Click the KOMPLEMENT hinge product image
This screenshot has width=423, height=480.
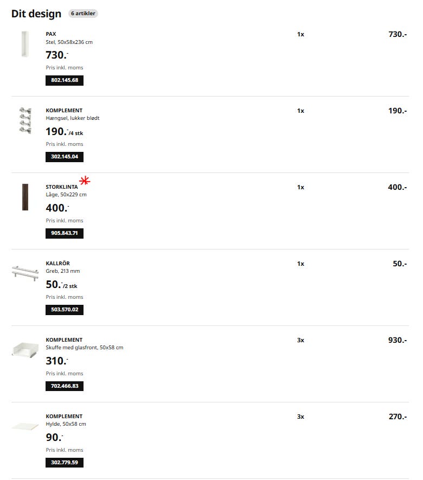[25, 120]
